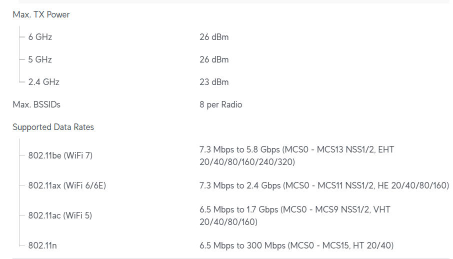This screenshot has width=453, height=259.
Task: Select the 802.11ax (WiFi 6/6E) label
Action: (67, 185)
